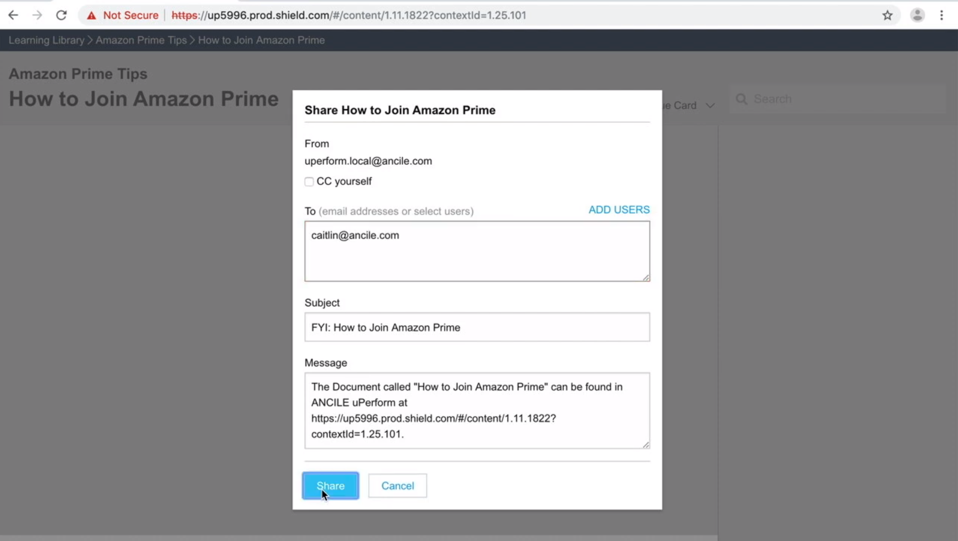Reload the page with refresh icon
The height and width of the screenshot is (541, 958).
[62, 15]
